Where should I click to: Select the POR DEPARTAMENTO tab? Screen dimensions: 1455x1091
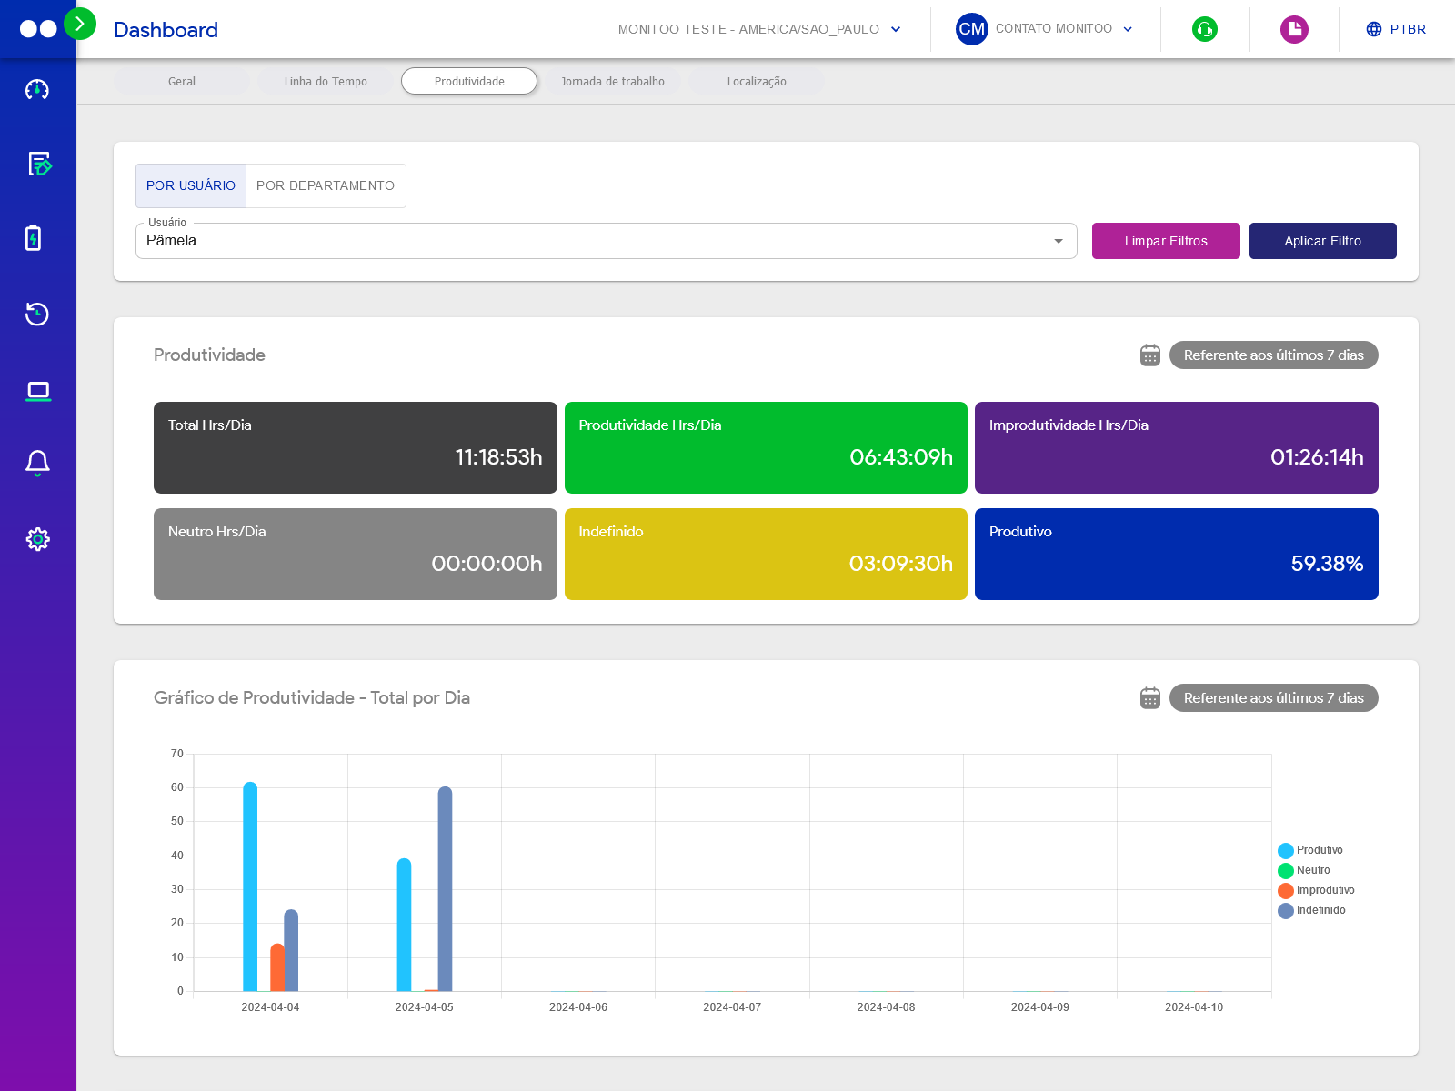coord(326,185)
